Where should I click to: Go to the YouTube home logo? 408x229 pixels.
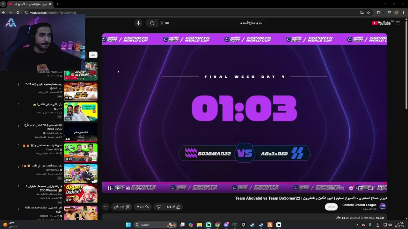381,23
